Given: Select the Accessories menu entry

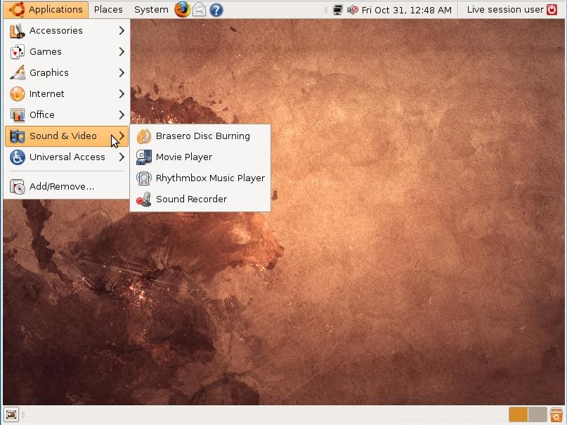Looking at the screenshot, I should click(x=67, y=31).
